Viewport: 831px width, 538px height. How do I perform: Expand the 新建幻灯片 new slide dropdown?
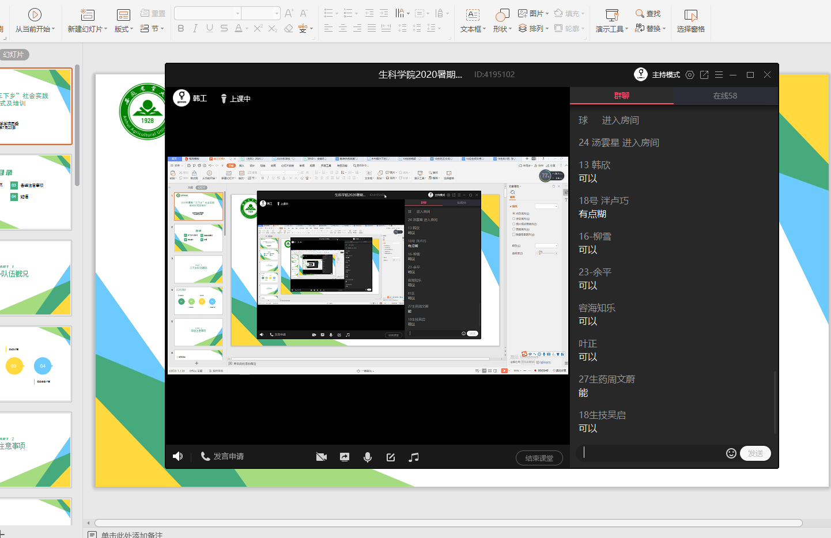[x=105, y=29]
